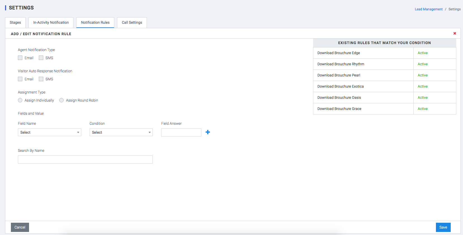Viewport: 463px width, 235px height.
Task: Click the blue plus icon to add field
Action: (208, 132)
